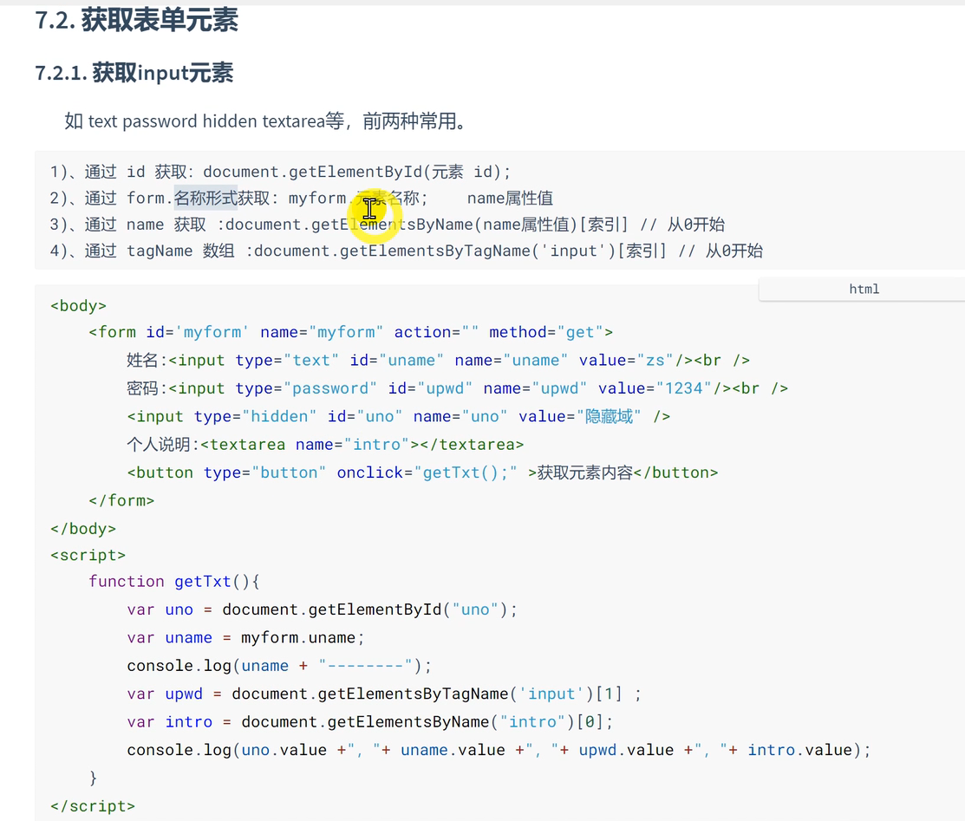This screenshot has height=821, width=965.
Task: Click the input type="hidden" code line
Action: click(398, 417)
